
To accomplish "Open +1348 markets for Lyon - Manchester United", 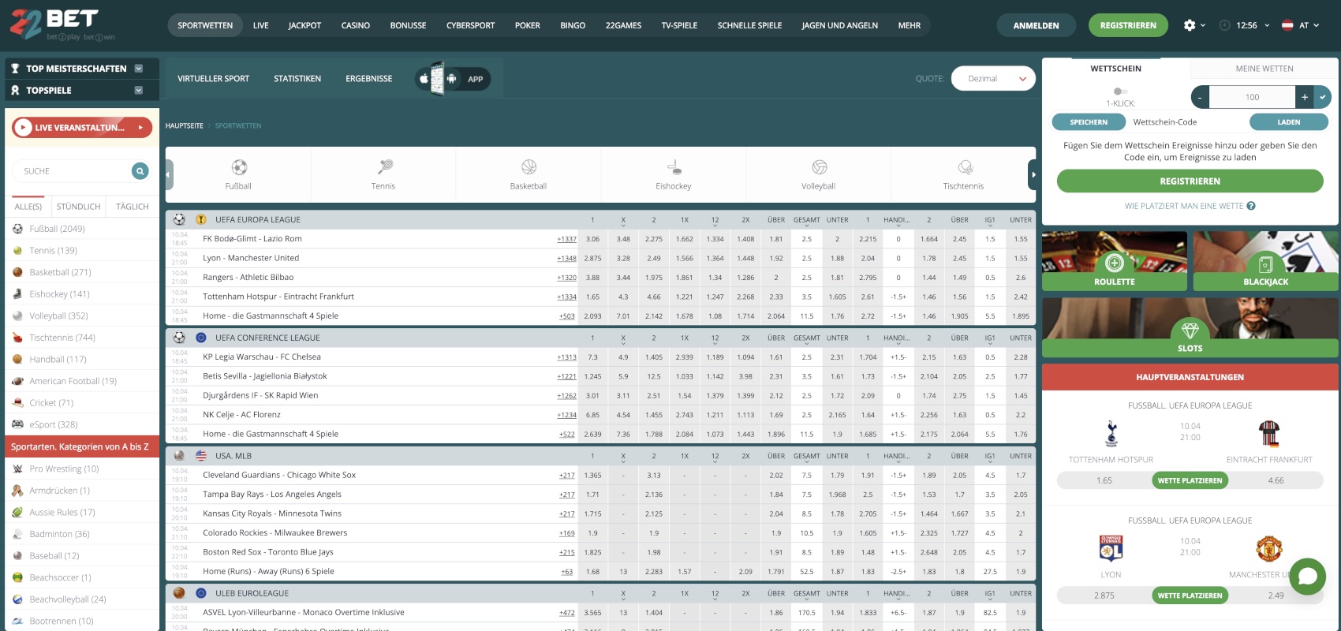I will (x=566, y=259).
